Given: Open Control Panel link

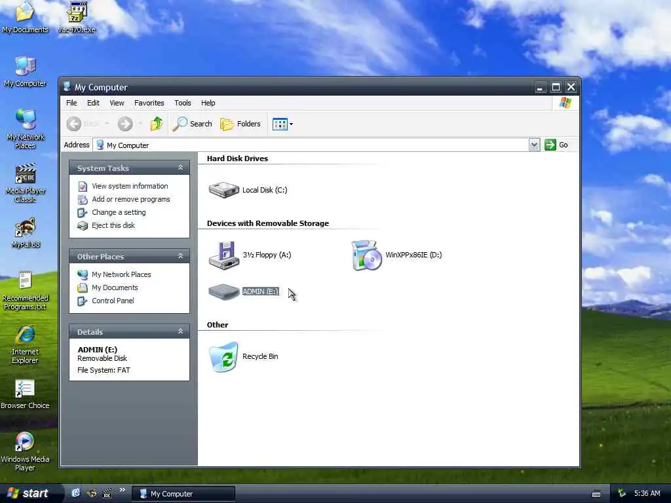Looking at the screenshot, I should [113, 301].
